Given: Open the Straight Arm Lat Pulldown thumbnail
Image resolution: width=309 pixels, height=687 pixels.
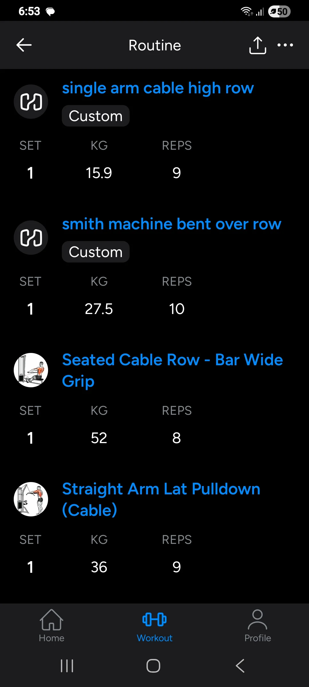Looking at the screenshot, I should pos(31,499).
